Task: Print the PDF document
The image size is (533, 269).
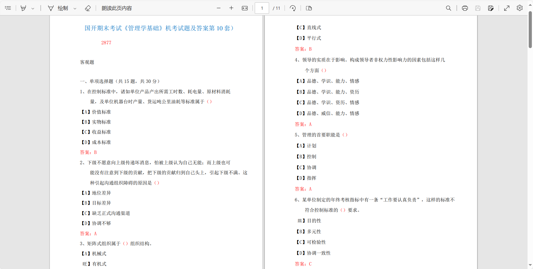Action: point(465,8)
